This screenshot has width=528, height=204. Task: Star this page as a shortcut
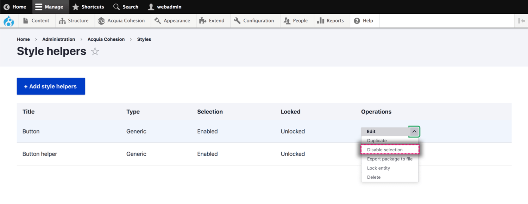(x=95, y=52)
